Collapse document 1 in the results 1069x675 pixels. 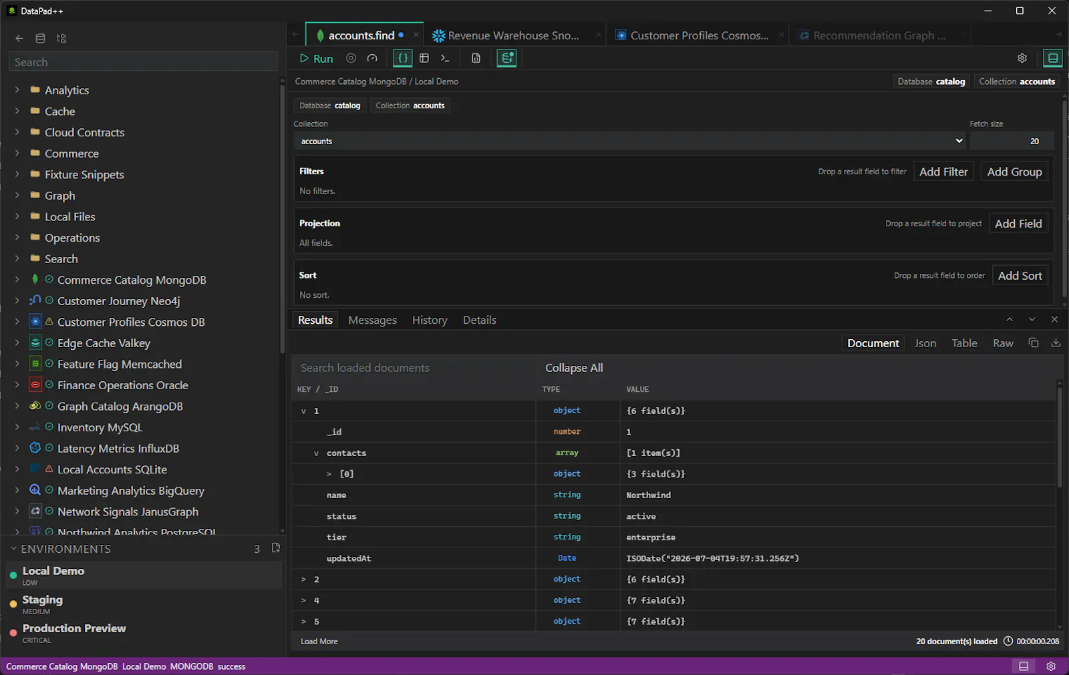click(303, 411)
